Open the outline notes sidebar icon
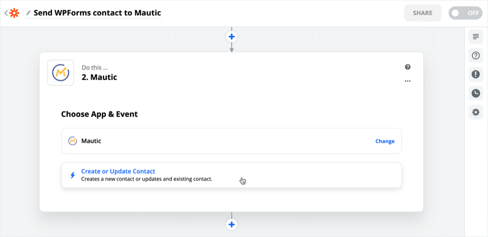The image size is (488, 237). click(476, 37)
